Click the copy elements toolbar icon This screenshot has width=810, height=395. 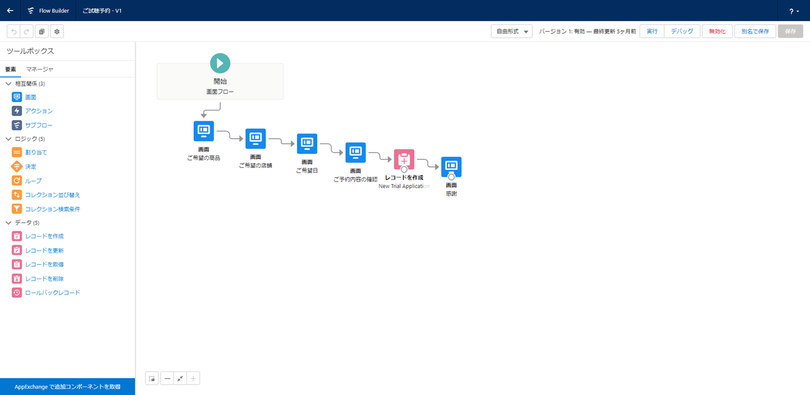point(42,32)
